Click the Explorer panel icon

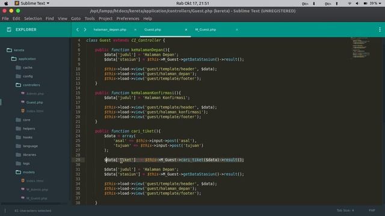click(x=9, y=29)
